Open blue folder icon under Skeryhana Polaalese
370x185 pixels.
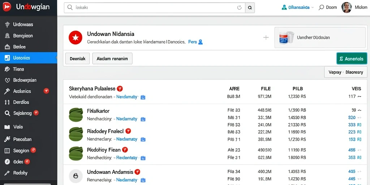(x=143, y=97)
